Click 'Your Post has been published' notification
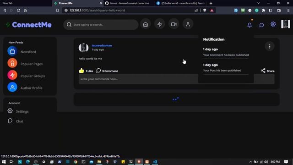The height and width of the screenshot is (165, 293). coord(222,71)
